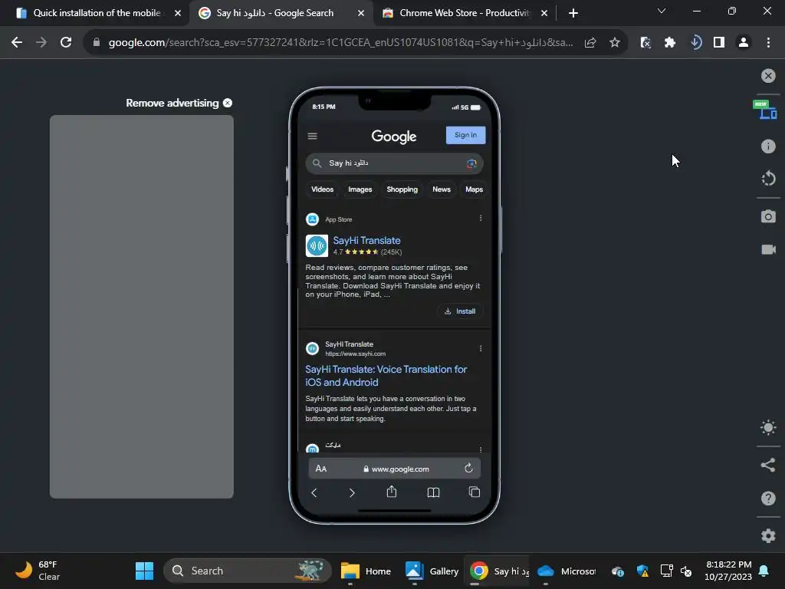Tap the phone Safari share icon
Viewport: 785px width, 589px height.
392,492
